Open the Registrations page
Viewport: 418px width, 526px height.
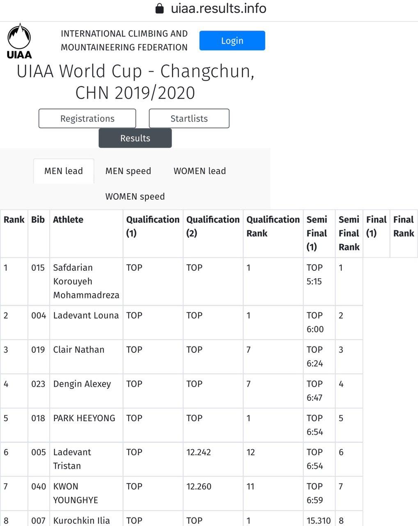pos(87,118)
